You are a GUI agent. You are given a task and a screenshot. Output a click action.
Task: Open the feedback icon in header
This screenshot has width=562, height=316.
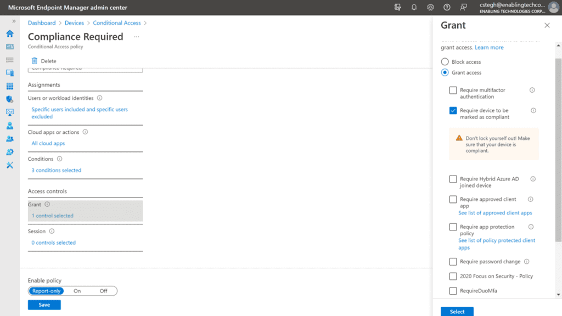(463, 7)
